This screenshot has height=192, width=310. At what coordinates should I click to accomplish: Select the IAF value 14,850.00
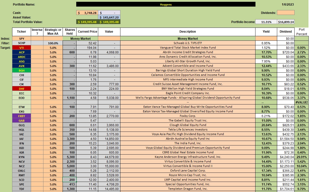click(109, 139)
